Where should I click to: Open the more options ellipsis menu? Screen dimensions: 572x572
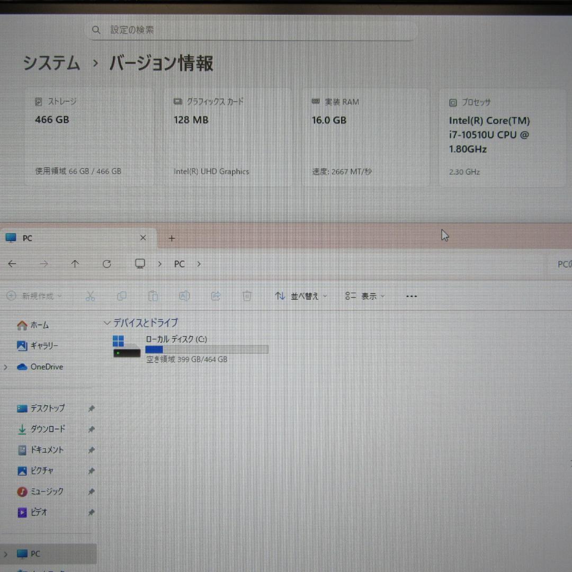pos(412,296)
